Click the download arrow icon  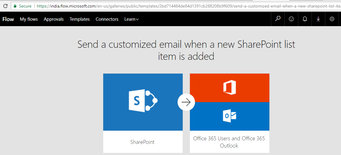[x=318, y=19]
